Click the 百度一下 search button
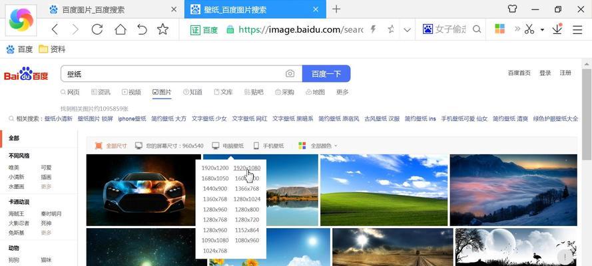 pyautogui.click(x=326, y=73)
